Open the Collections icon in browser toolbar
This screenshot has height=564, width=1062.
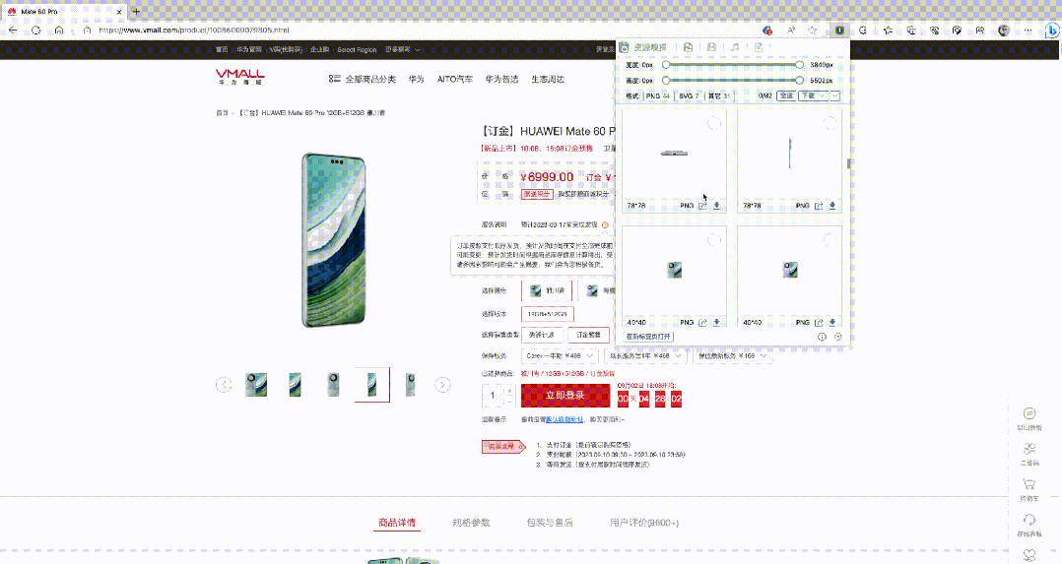911,31
